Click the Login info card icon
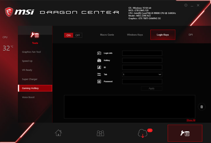The width and height of the screenshot is (211, 143). [x=99, y=53]
